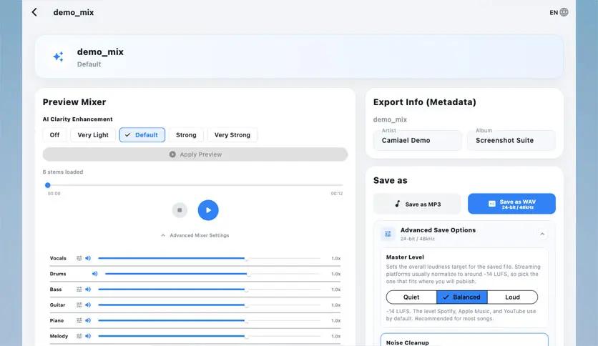This screenshot has height=346, width=598.
Task: Mute the Melody stem speaker icon
Action: [88, 337]
